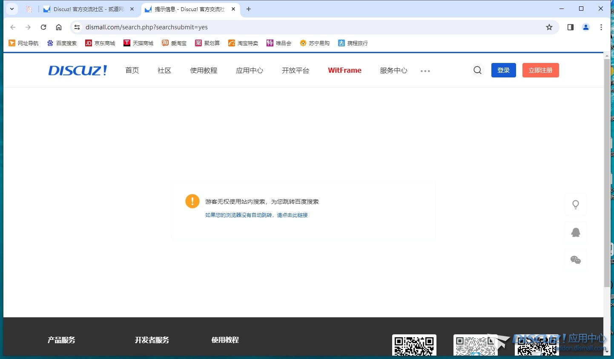Expand the tab search dropdown arrow
Image resolution: width=614 pixels, height=359 pixels.
12,9
